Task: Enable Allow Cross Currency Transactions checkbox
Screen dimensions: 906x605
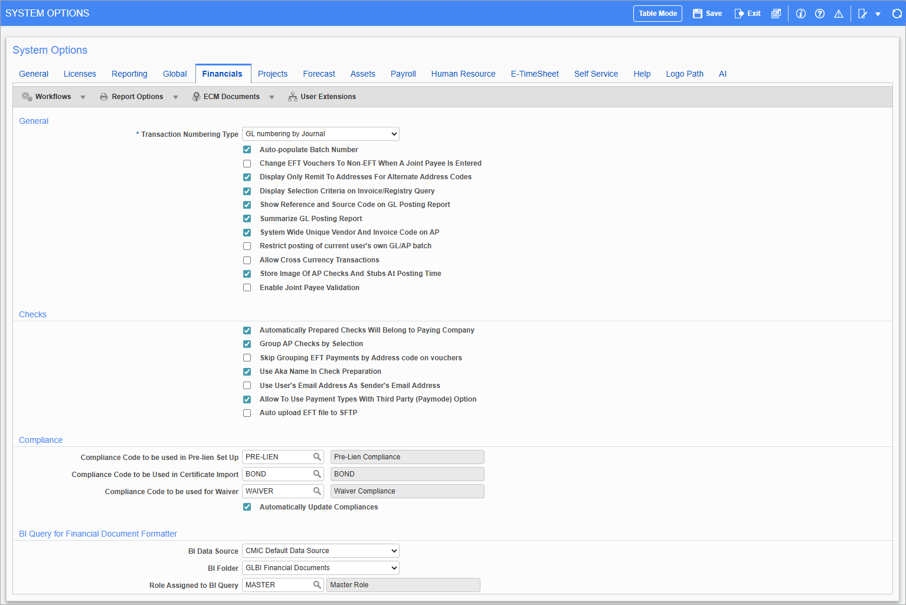Action: click(247, 260)
